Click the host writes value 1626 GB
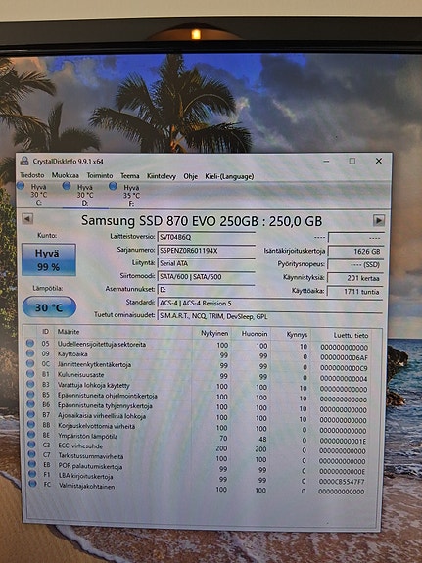The image size is (422, 563). coord(356,251)
